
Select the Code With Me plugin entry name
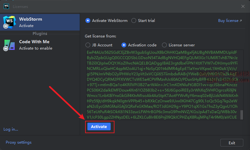click(x=34, y=42)
